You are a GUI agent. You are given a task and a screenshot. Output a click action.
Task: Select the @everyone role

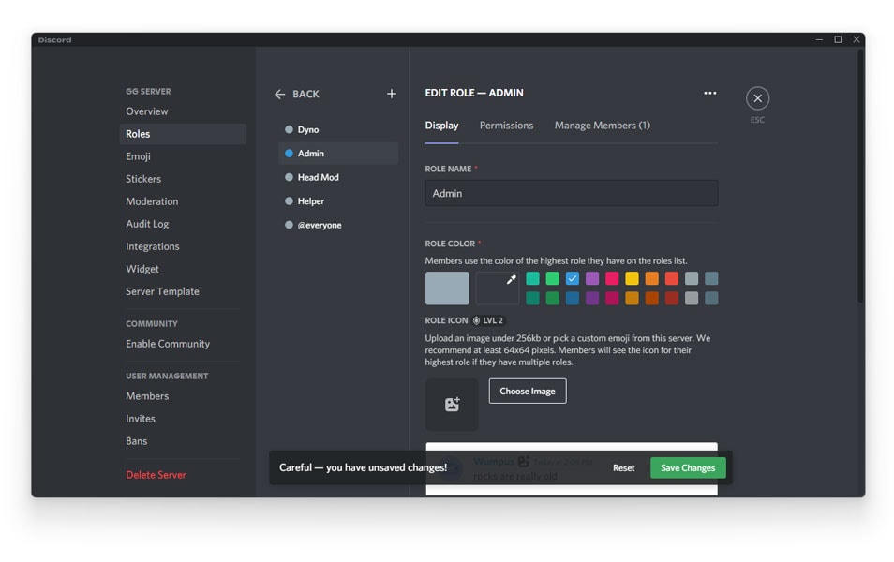(x=338, y=225)
